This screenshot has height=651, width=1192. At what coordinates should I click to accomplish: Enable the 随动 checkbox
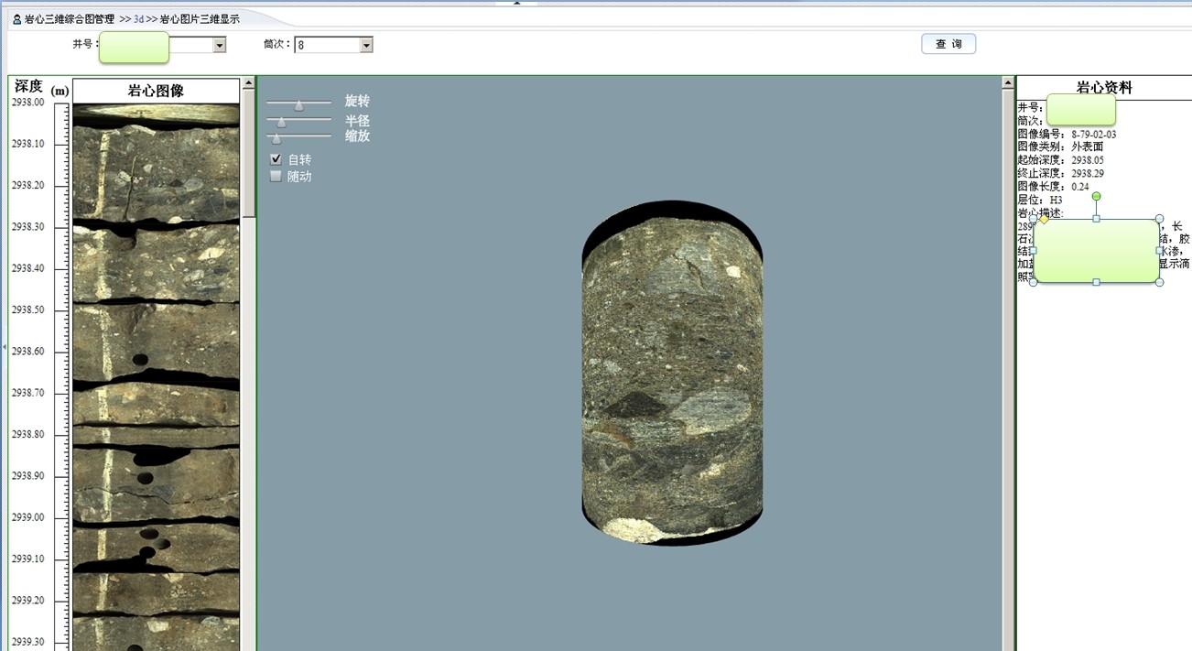(276, 176)
